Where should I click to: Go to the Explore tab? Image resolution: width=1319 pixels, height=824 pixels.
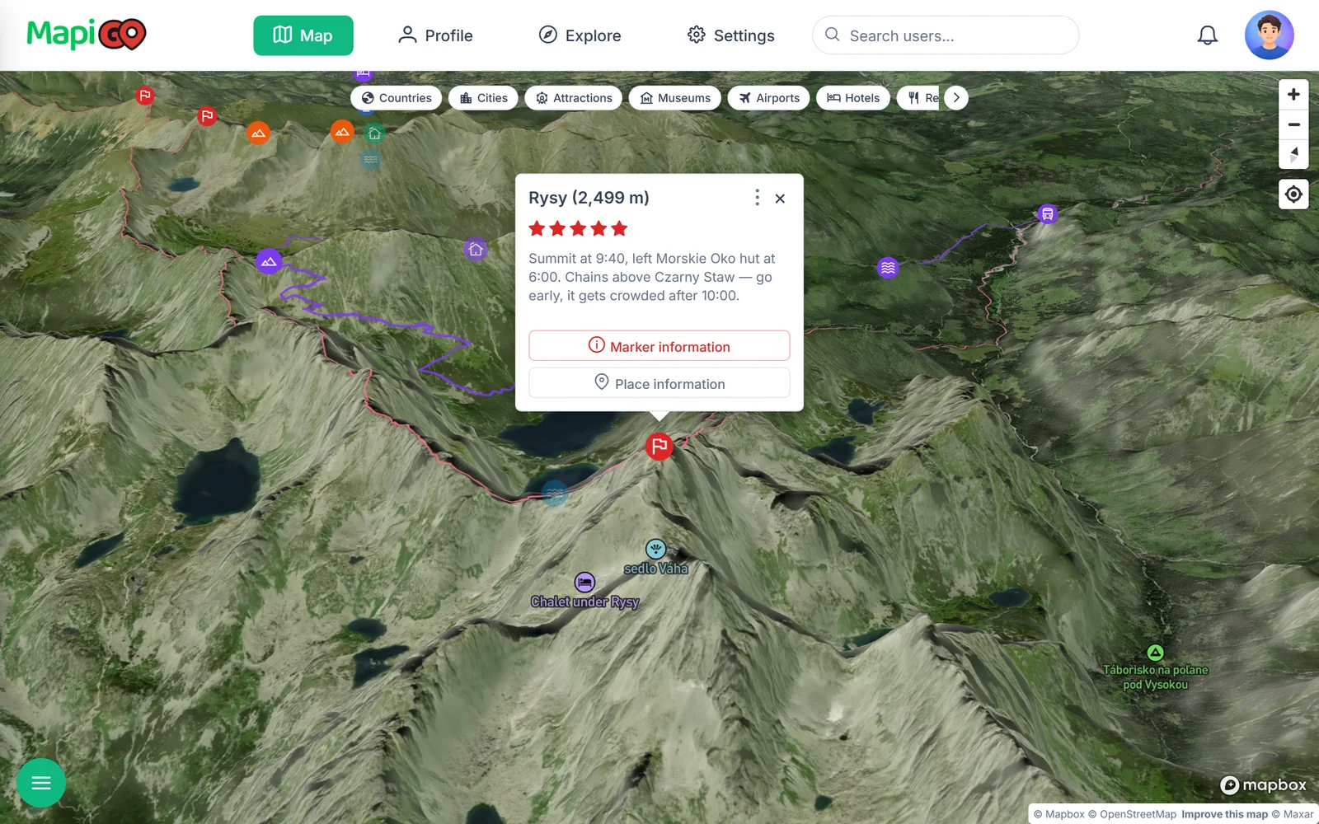coord(580,35)
